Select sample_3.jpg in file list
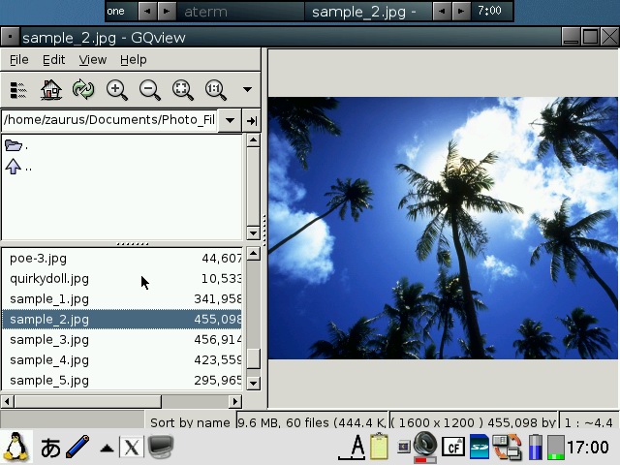620x465 pixels. click(x=49, y=340)
